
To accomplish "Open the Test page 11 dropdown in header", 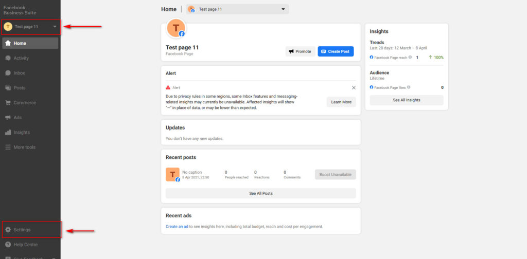I will (x=237, y=9).
